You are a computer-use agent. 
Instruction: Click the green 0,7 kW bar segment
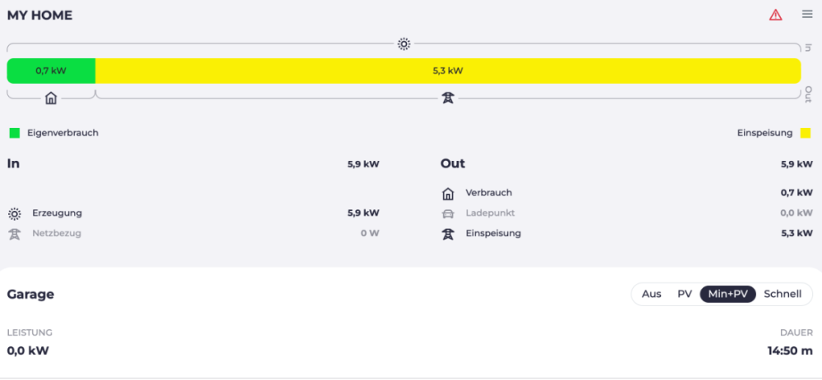point(51,71)
